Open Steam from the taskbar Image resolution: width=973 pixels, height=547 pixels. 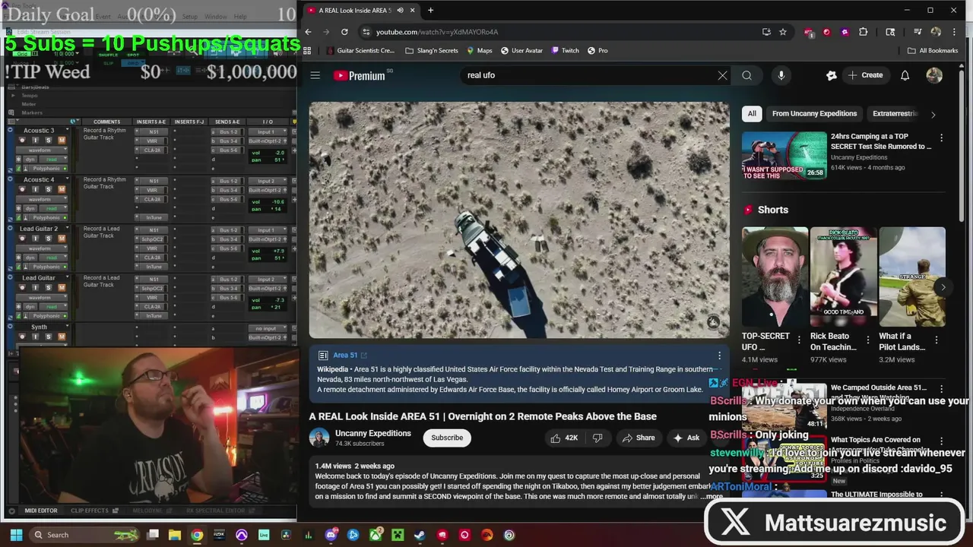[420, 535]
